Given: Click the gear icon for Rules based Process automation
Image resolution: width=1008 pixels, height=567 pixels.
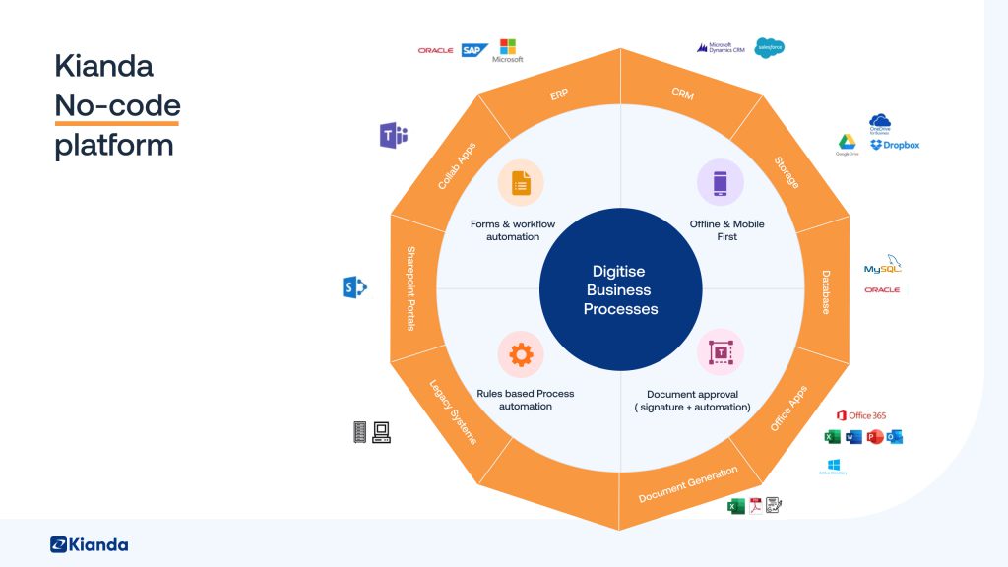Looking at the screenshot, I should point(522,353).
